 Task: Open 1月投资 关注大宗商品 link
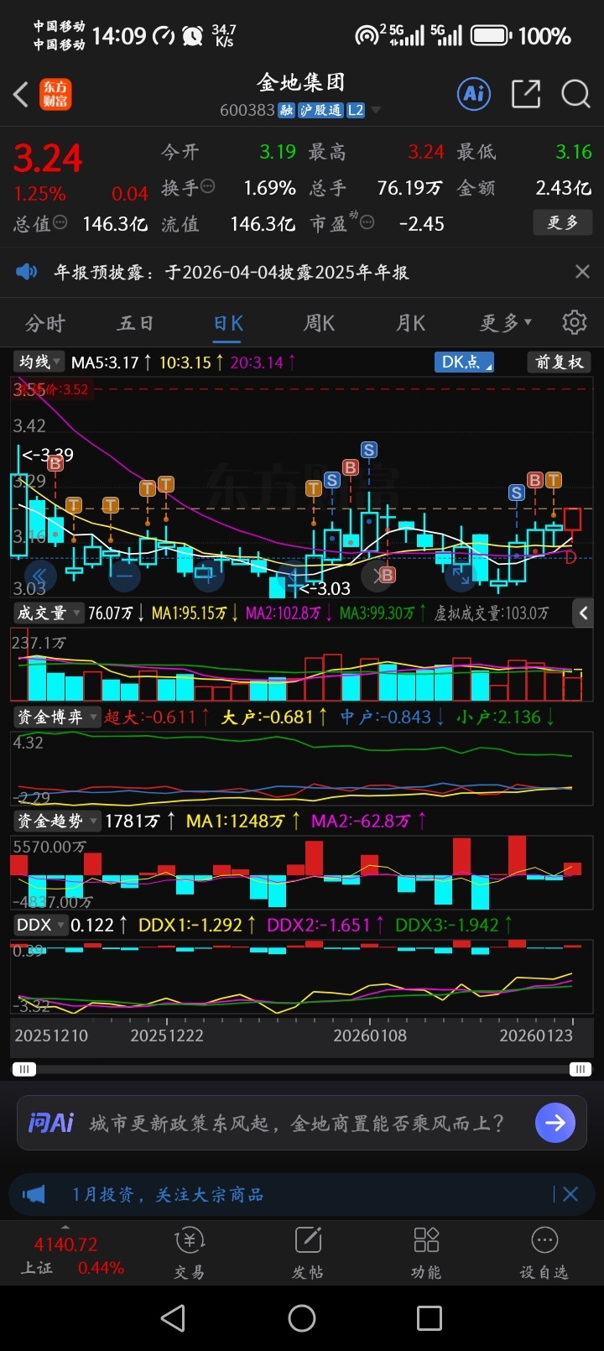168,1194
